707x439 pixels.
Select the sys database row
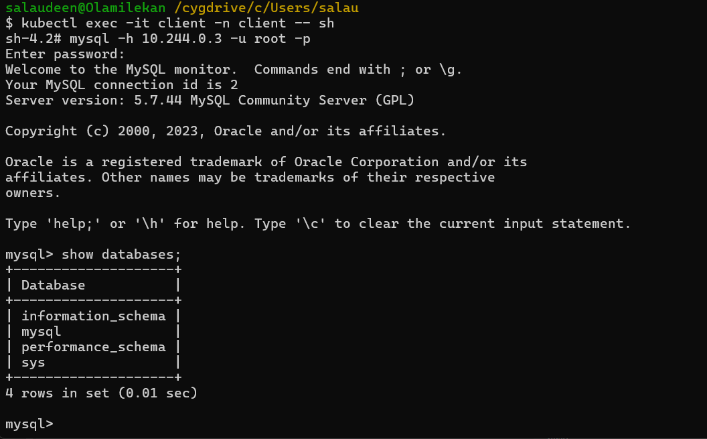(x=33, y=362)
